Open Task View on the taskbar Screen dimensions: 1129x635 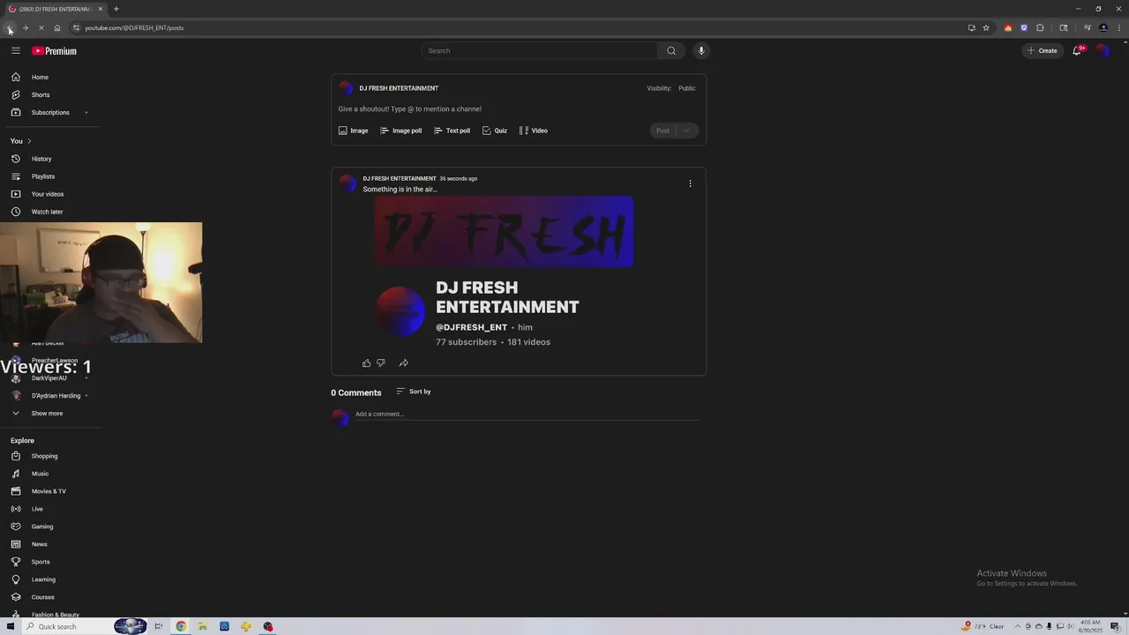pos(159,626)
